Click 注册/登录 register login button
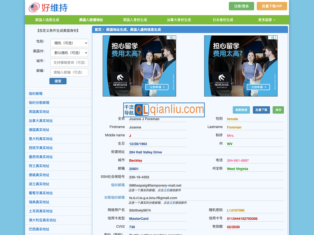This screenshot has height=235, width=314. [241, 6]
